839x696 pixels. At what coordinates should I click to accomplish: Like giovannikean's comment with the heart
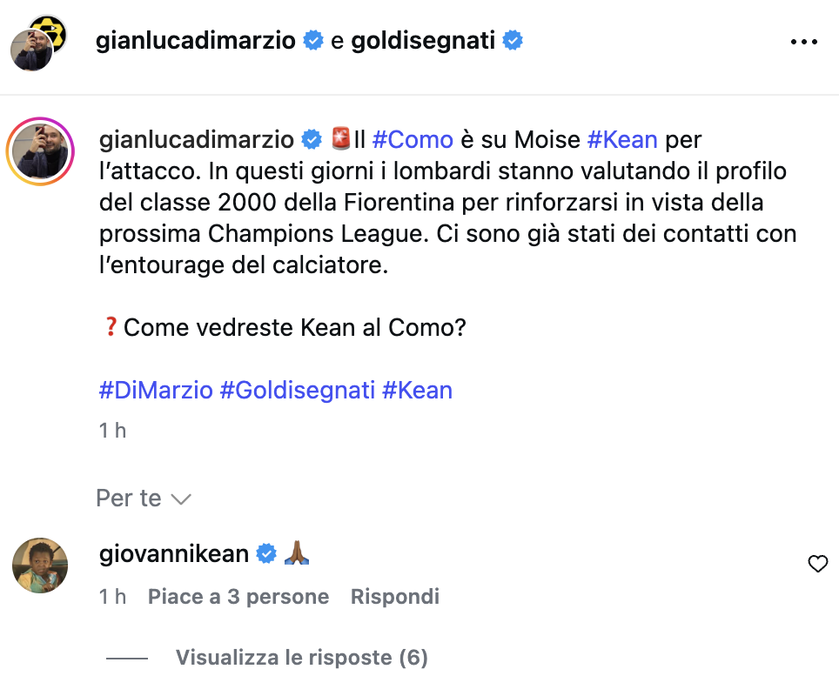[817, 564]
